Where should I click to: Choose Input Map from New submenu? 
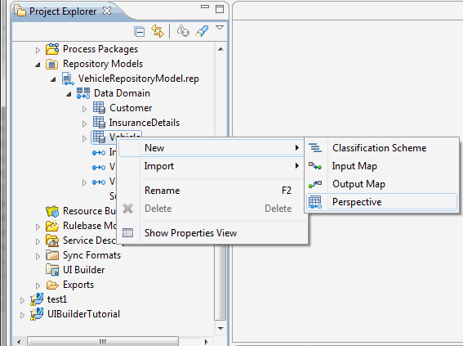click(382, 166)
